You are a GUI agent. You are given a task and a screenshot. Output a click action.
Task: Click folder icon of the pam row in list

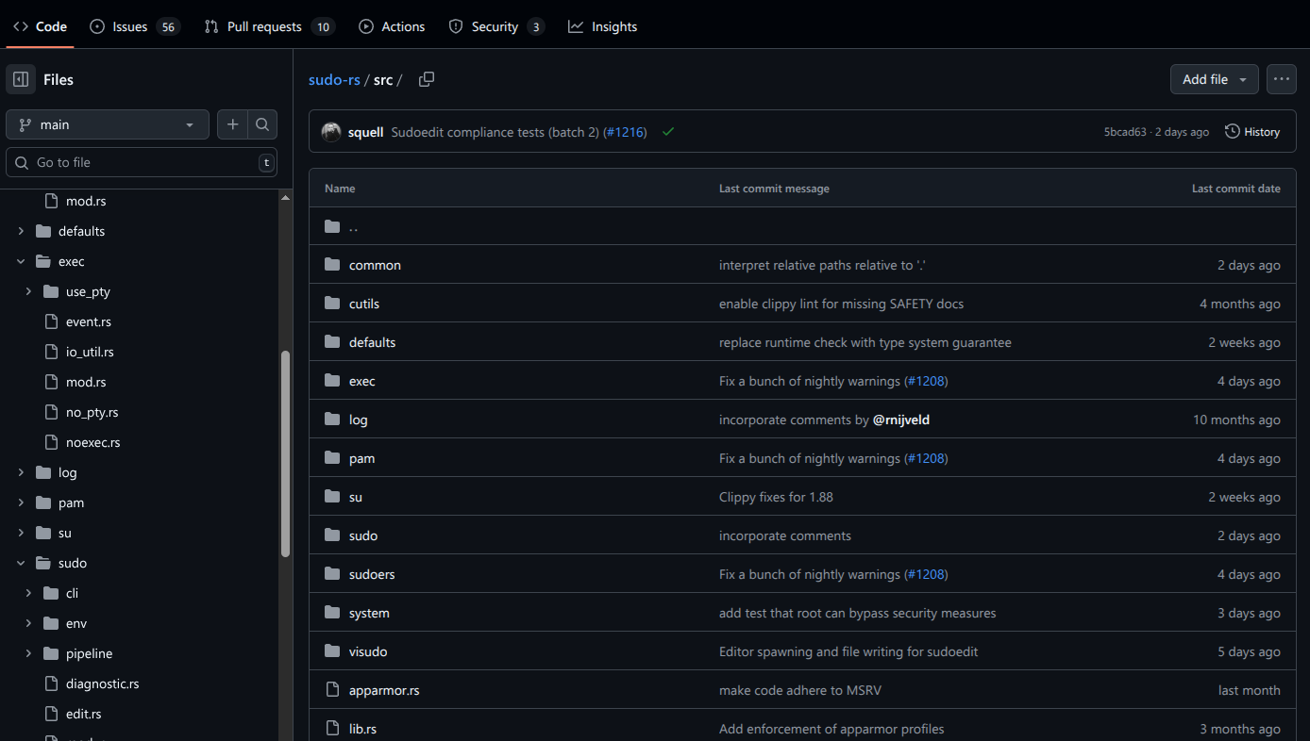[x=332, y=458]
